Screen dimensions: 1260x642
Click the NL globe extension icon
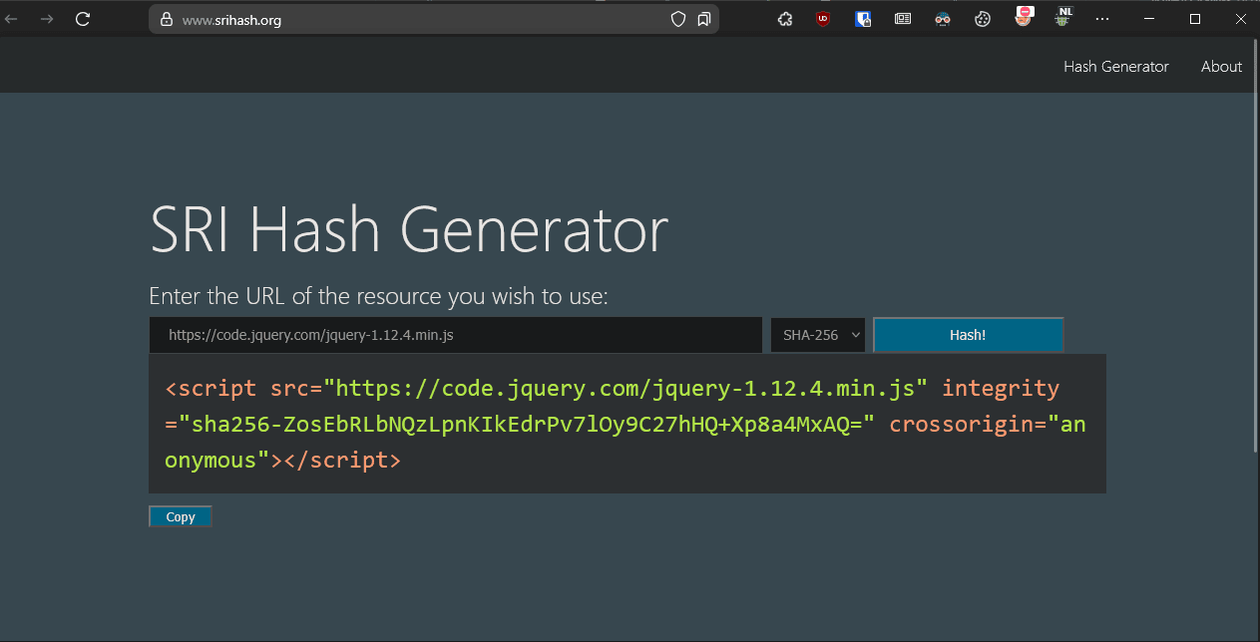(1063, 18)
